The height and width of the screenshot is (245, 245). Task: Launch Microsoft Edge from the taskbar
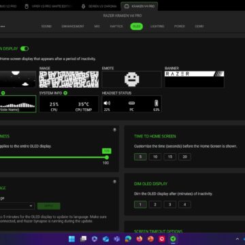click(x=128, y=239)
